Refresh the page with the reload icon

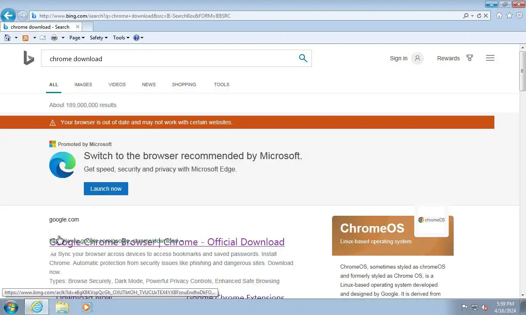tap(479, 16)
